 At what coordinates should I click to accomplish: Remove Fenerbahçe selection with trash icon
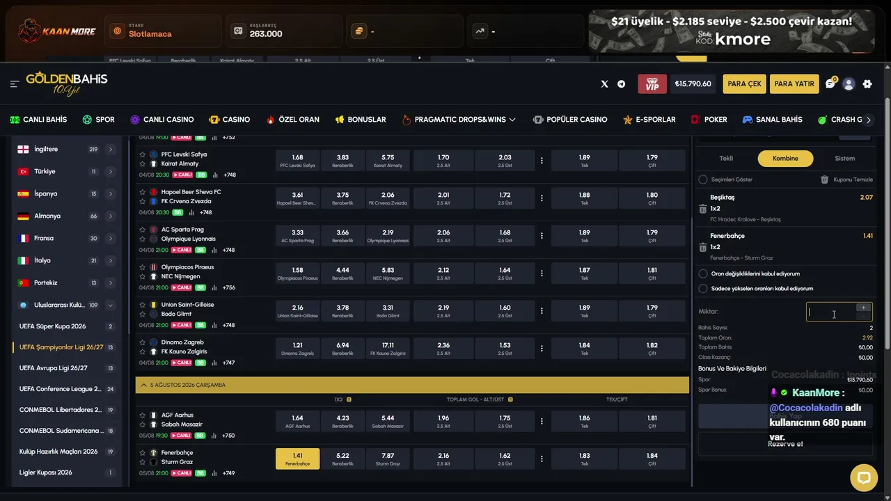[x=703, y=247]
